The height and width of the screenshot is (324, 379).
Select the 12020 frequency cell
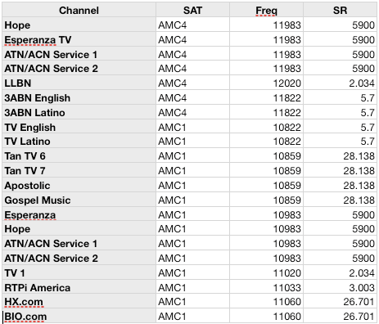point(266,83)
